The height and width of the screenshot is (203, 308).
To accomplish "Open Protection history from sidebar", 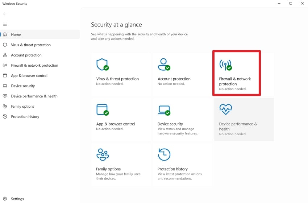I will click(40, 116).
